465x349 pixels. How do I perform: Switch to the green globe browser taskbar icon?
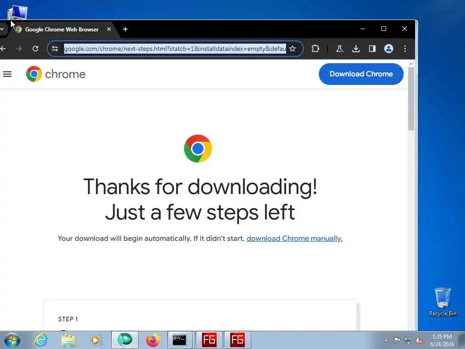tap(125, 340)
